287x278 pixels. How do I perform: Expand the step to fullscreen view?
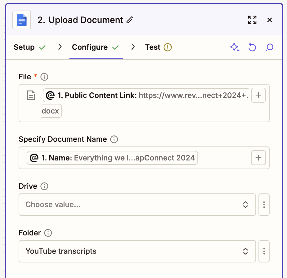[x=252, y=20]
